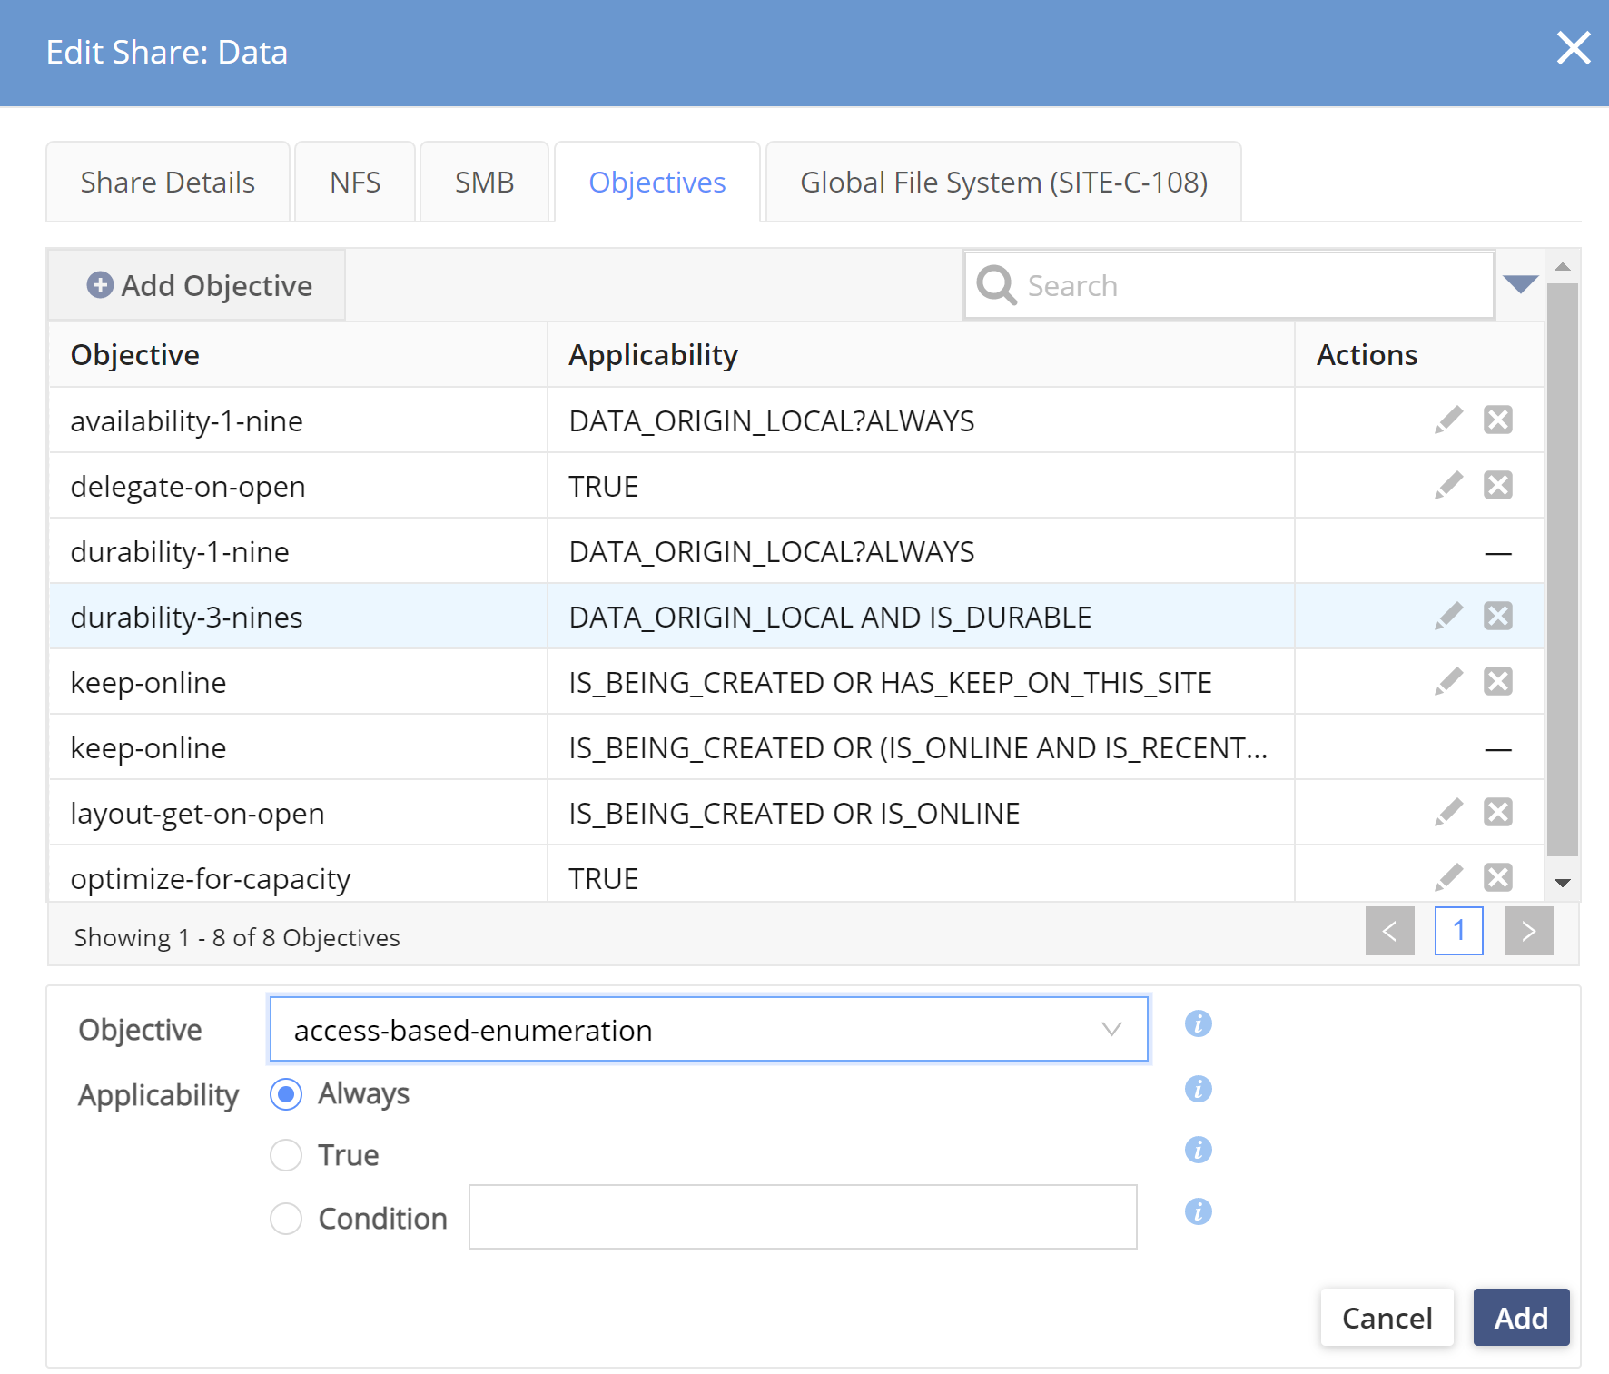Switch to the Share Details tab
The image size is (1609, 1374).
click(x=168, y=183)
